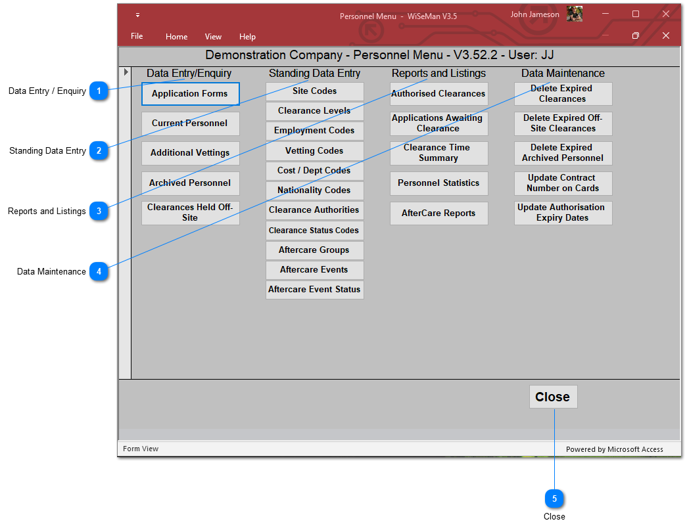Click the blue callout marker number 3
This screenshot has height=532, width=687.
tap(99, 211)
